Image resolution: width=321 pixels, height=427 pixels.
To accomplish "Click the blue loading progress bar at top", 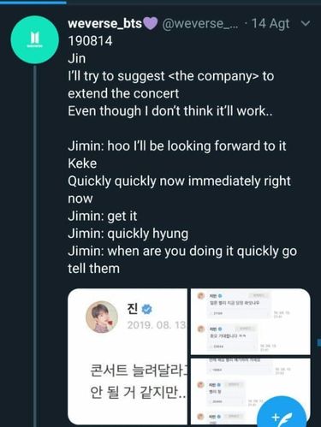I will point(33,2).
